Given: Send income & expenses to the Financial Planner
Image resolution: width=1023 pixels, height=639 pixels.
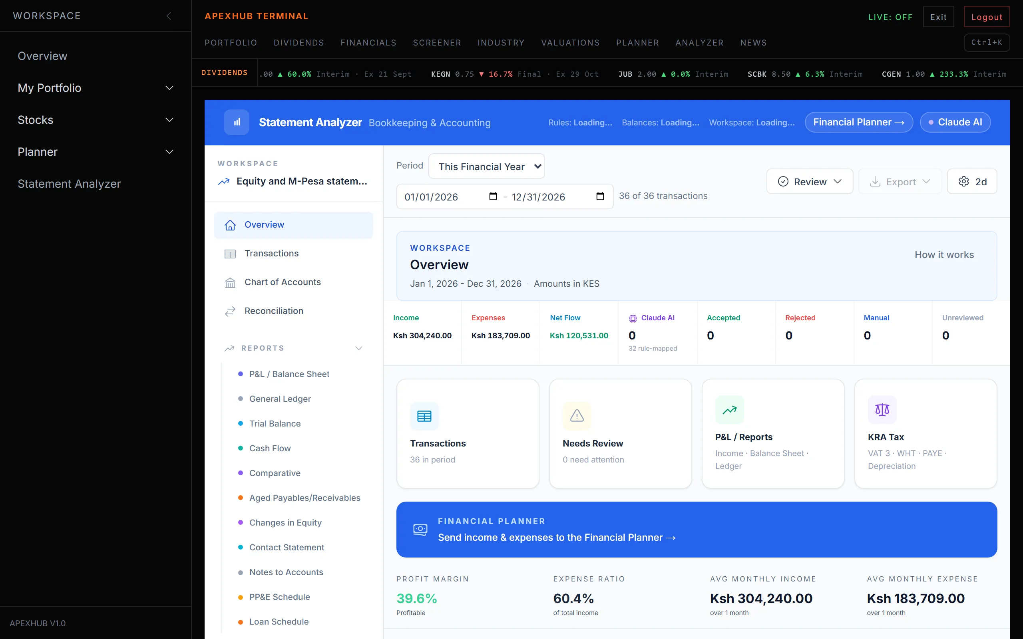Looking at the screenshot, I should pyautogui.click(x=697, y=529).
